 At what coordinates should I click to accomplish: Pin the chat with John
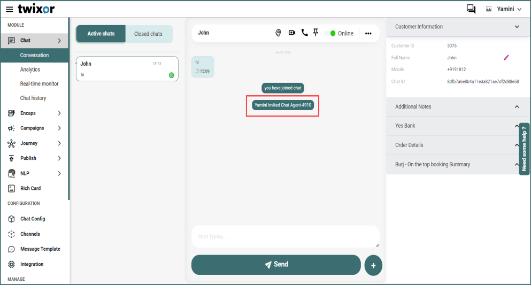coord(316,33)
